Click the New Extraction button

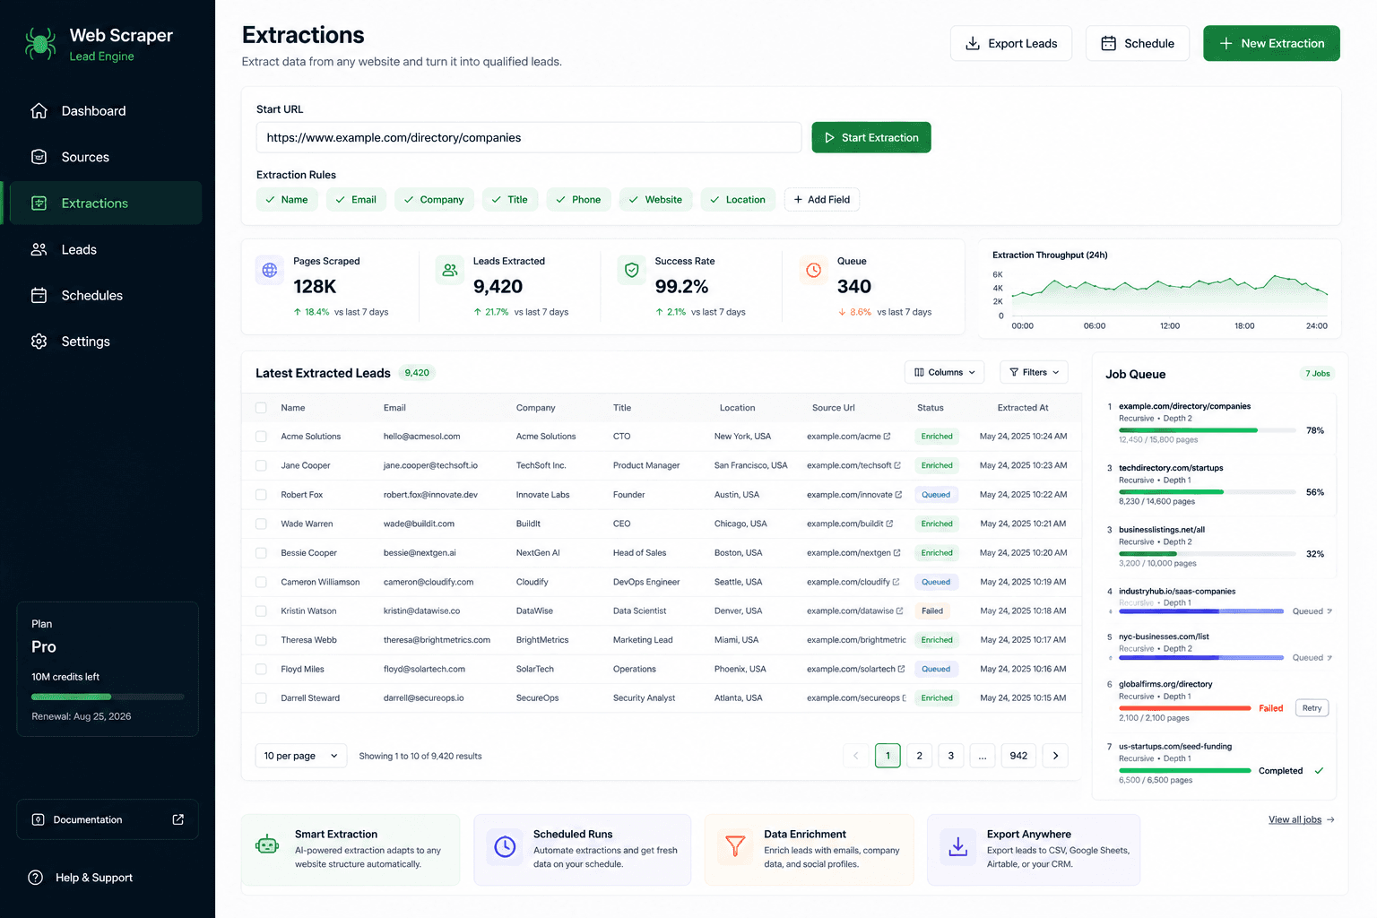click(x=1271, y=43)
